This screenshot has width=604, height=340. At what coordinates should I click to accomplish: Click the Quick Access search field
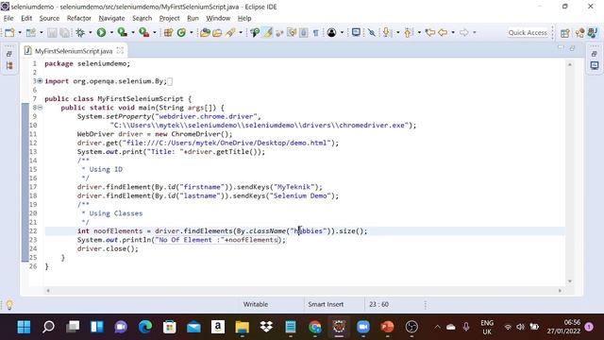(x=528, y=33)
